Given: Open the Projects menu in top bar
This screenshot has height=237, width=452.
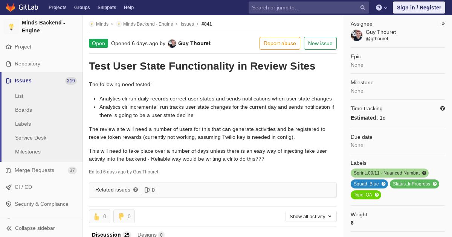Looking at the screenshot, I should [58, 8].
